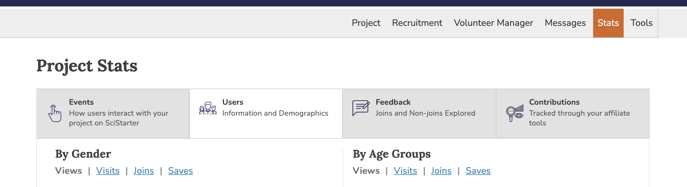Select Views under By Gender
This screenshot has width=687, height=187.
point(69,171)
